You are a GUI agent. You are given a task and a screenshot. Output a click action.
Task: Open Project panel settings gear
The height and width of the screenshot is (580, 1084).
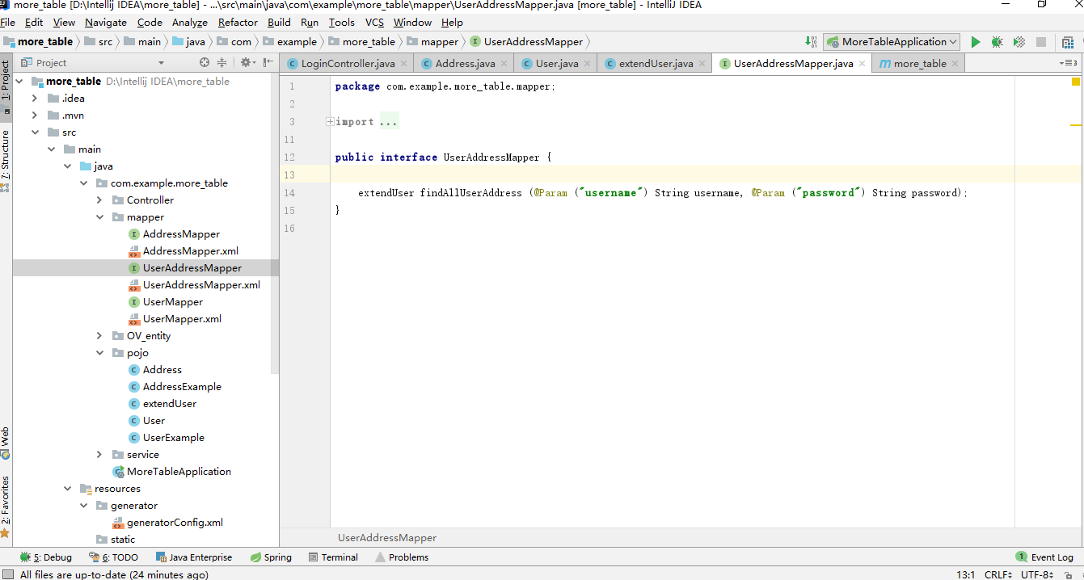pos(246,62)
